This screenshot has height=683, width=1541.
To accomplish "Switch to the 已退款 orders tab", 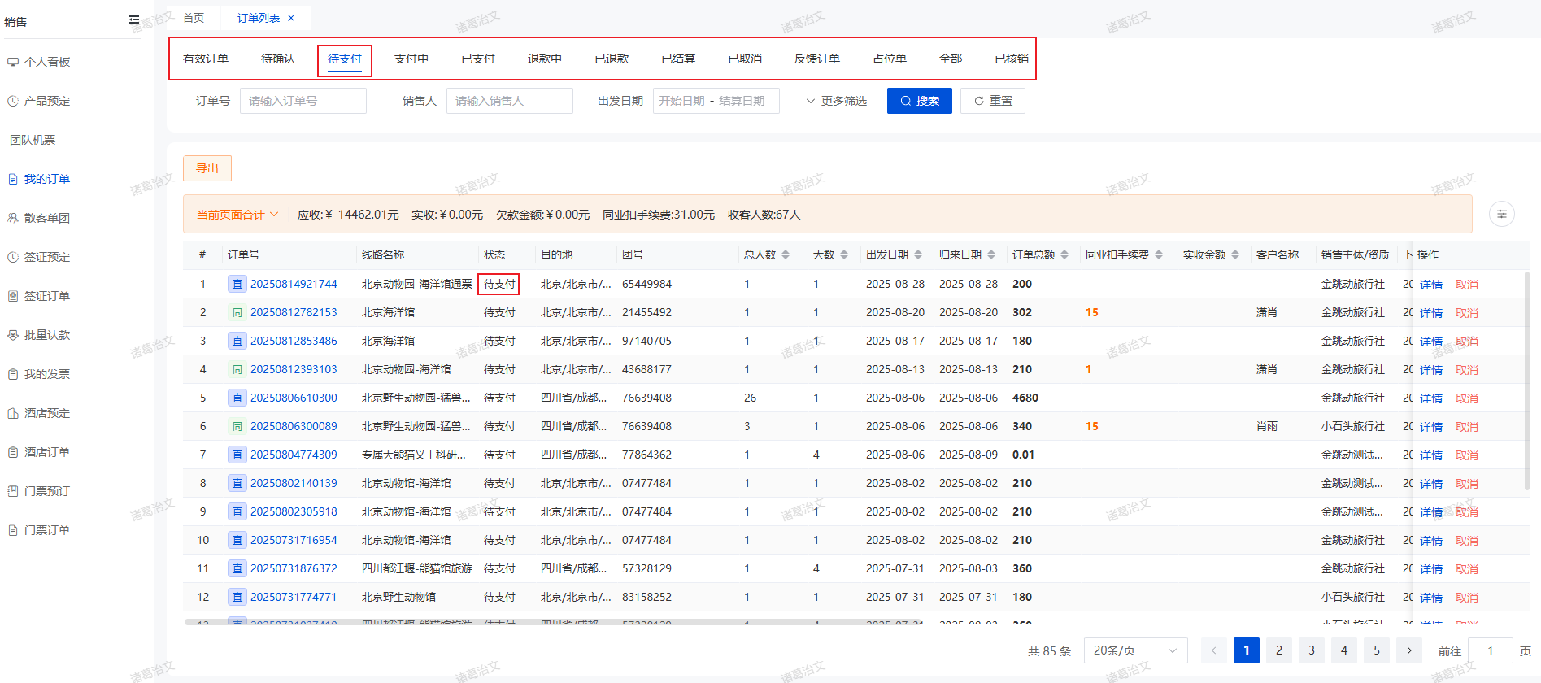I will click(612, 59).
